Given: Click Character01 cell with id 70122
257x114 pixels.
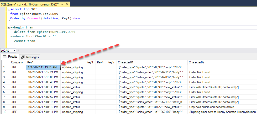Looking at the screenshot, I should 152,107.
